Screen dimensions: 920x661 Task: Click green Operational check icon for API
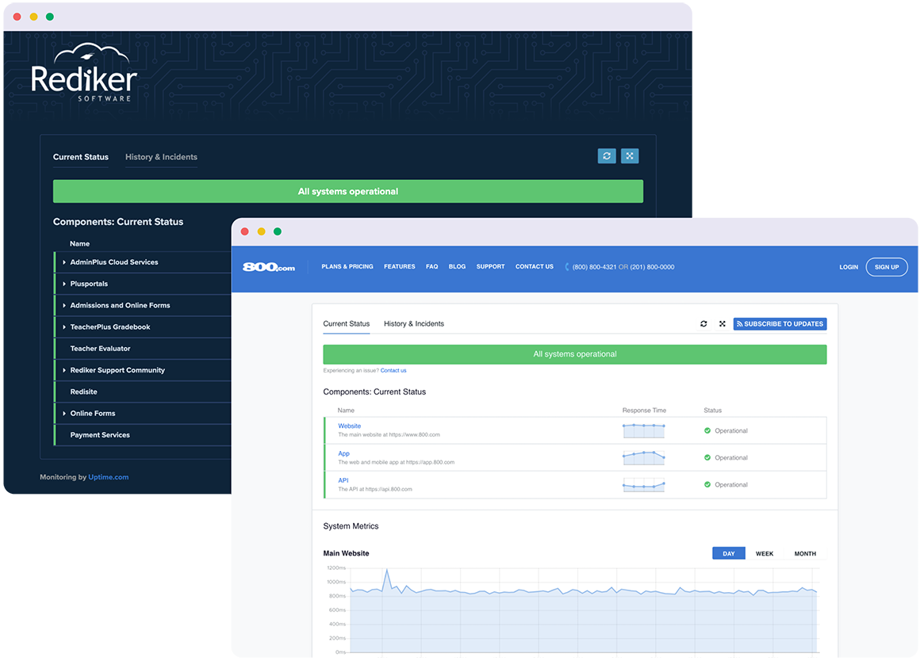point(707,484)
